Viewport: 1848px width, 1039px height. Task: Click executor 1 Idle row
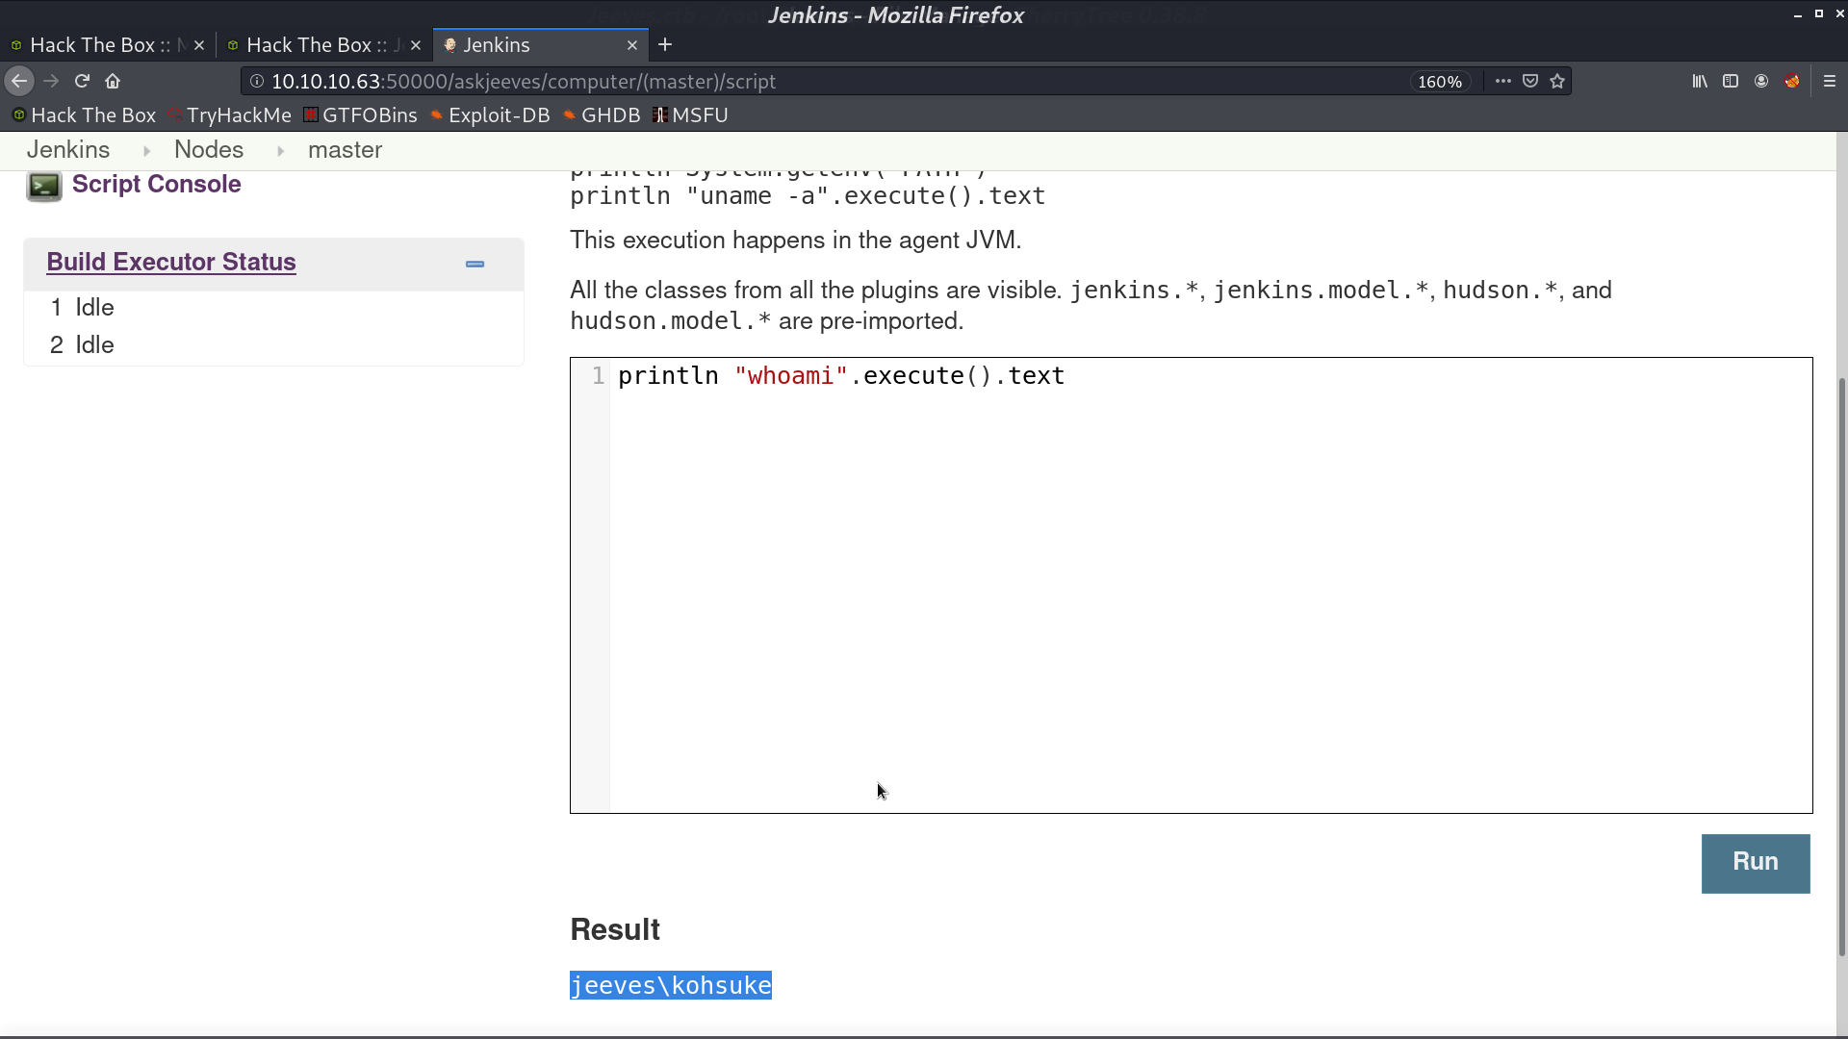[273, 308]
